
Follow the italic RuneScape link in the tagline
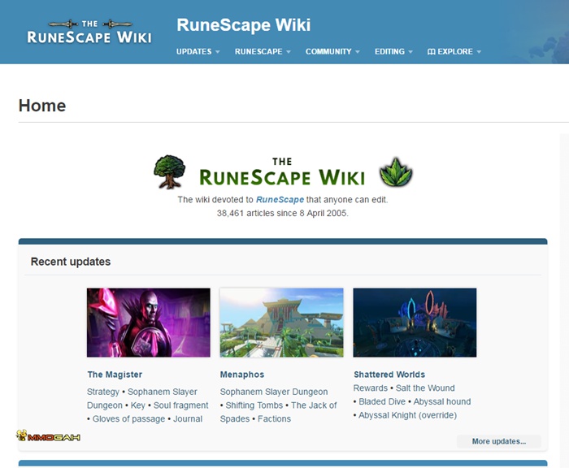tap(280, 200)
